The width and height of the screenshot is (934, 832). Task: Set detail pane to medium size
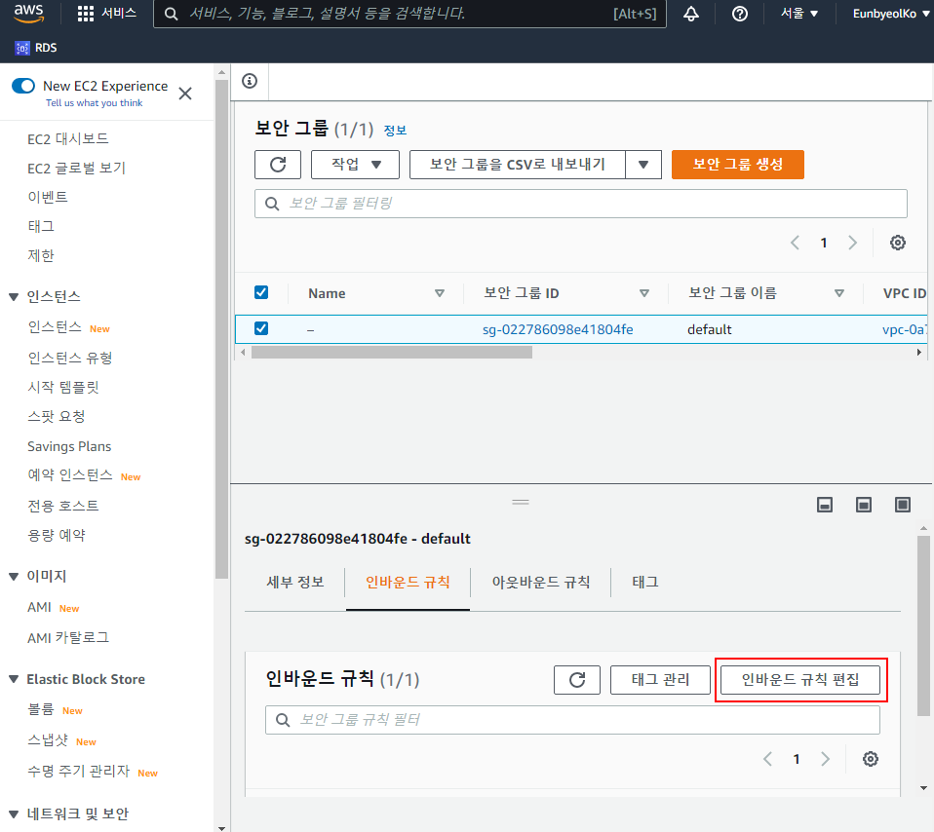tap(864, 505)
